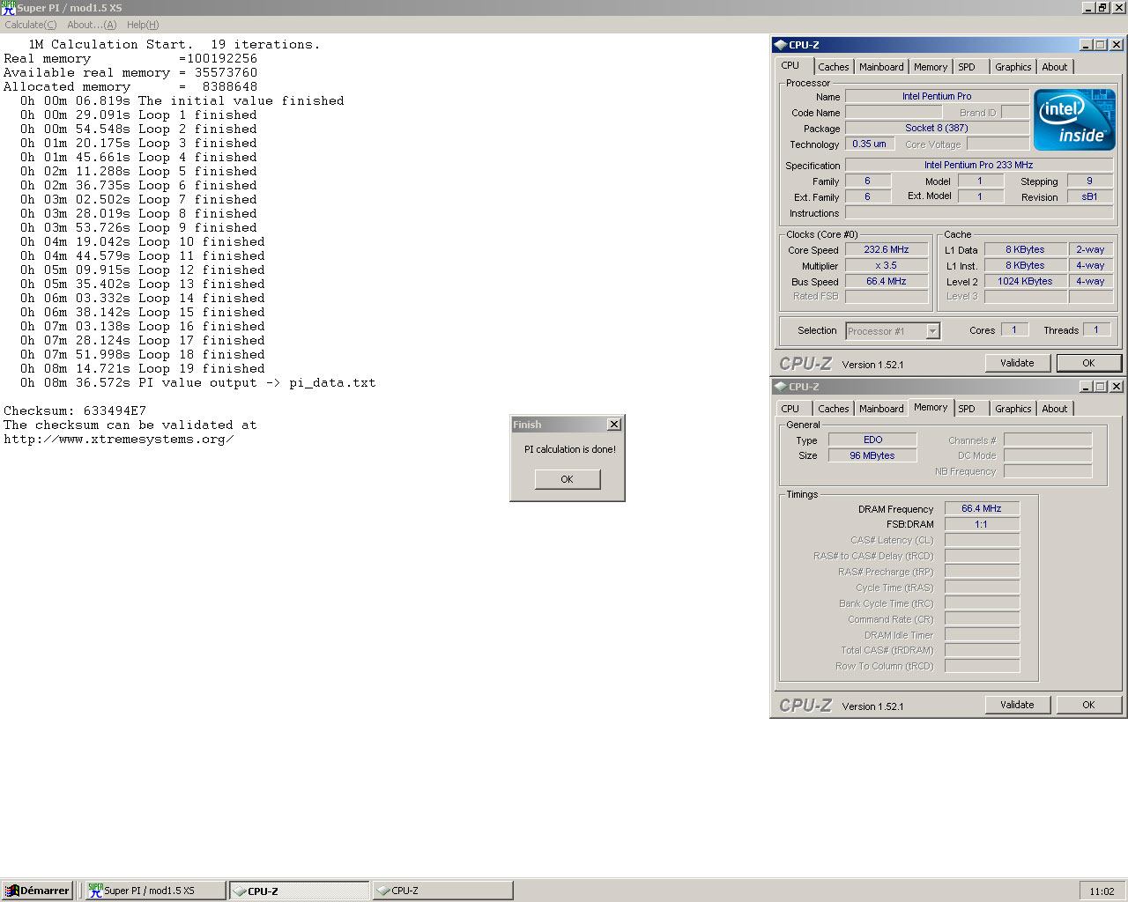Minimize the lower CPU-Z window

[1086, 386]
